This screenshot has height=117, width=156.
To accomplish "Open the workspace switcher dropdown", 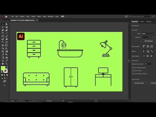I will [64, 17].
